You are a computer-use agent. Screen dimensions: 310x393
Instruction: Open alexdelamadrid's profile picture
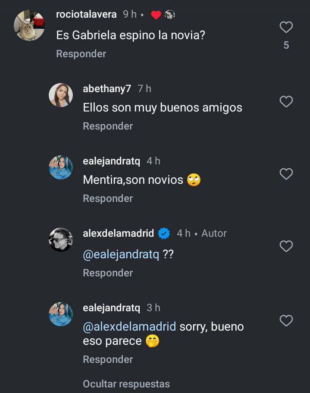pos(61,240)
